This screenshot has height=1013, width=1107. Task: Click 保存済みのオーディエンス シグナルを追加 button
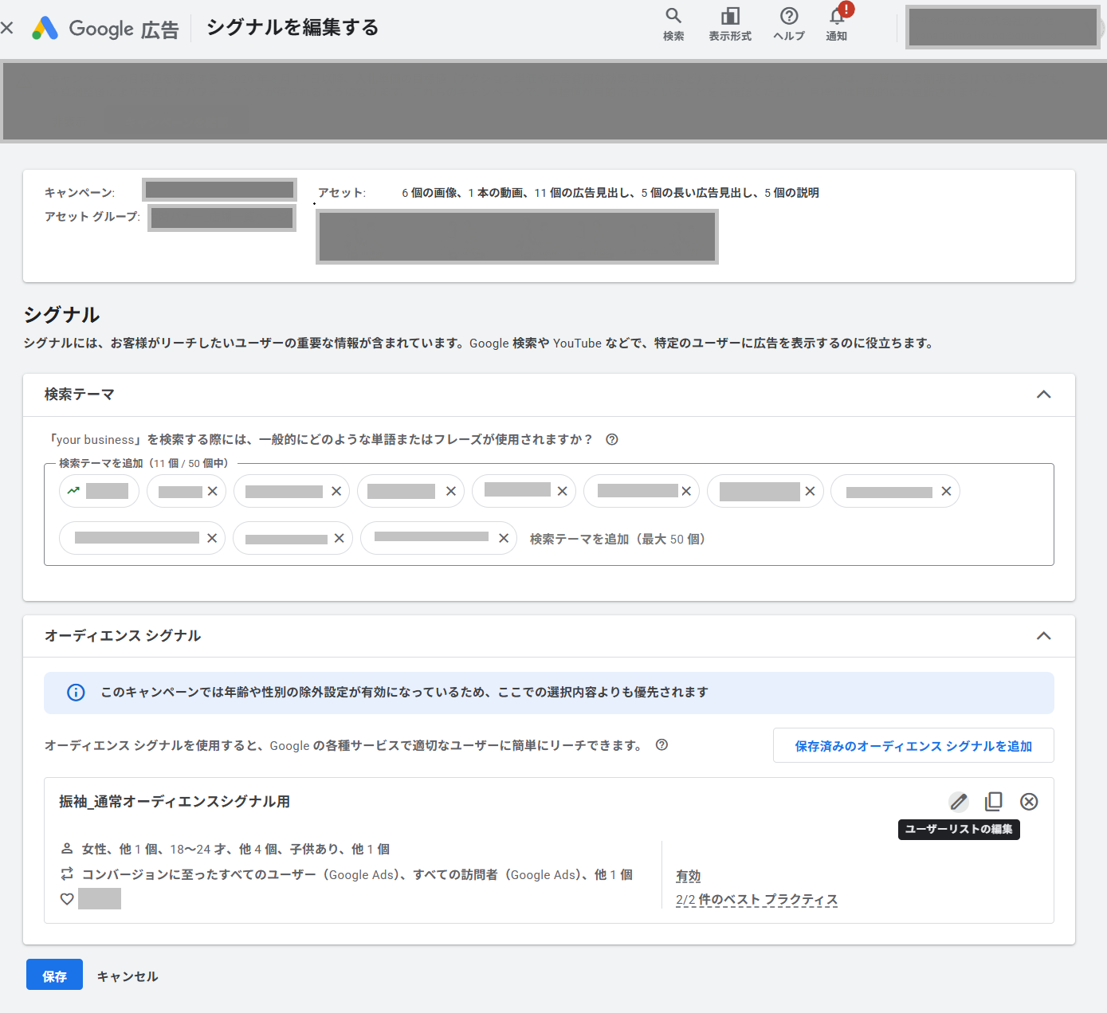(913, 746)
